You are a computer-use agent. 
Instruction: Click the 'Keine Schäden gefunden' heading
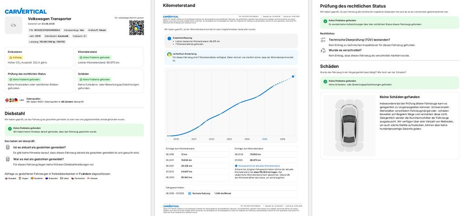(400, 97)
